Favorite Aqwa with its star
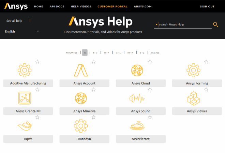 [37, 118]
